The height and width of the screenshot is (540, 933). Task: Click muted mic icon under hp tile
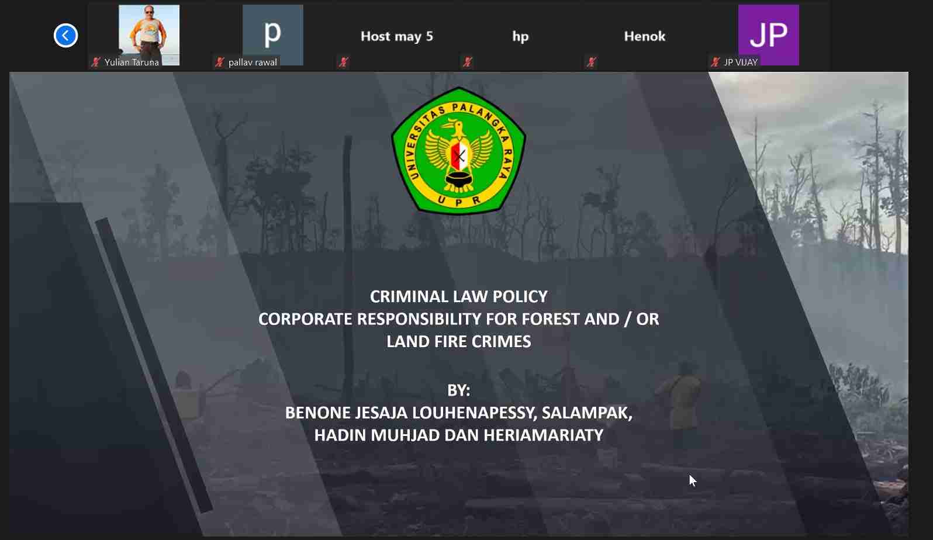point(468,62)
